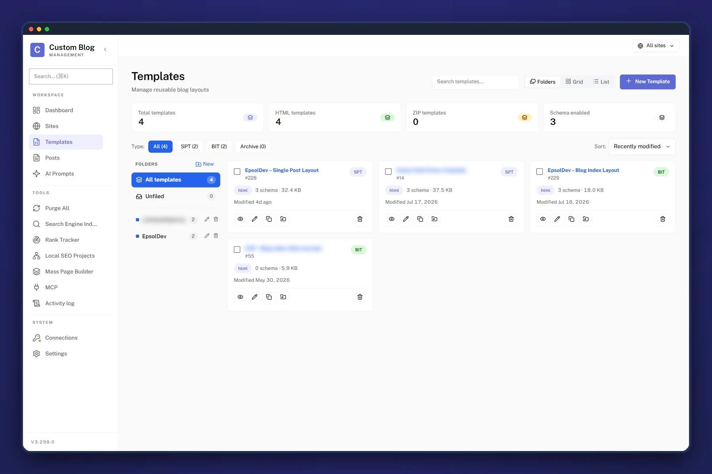Viewport: 712px width, 474px height.
Task: Go to the Templates sidebar item
Action: (x=66, y=142)
